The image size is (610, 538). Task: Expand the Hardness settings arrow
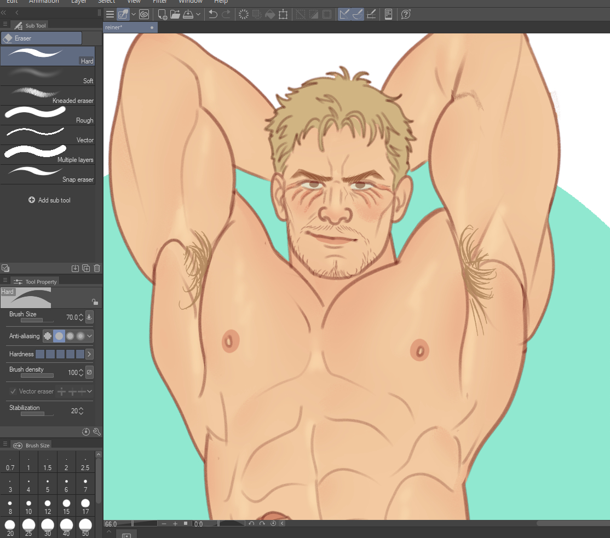pyautogui.click(x=89, y=354)
